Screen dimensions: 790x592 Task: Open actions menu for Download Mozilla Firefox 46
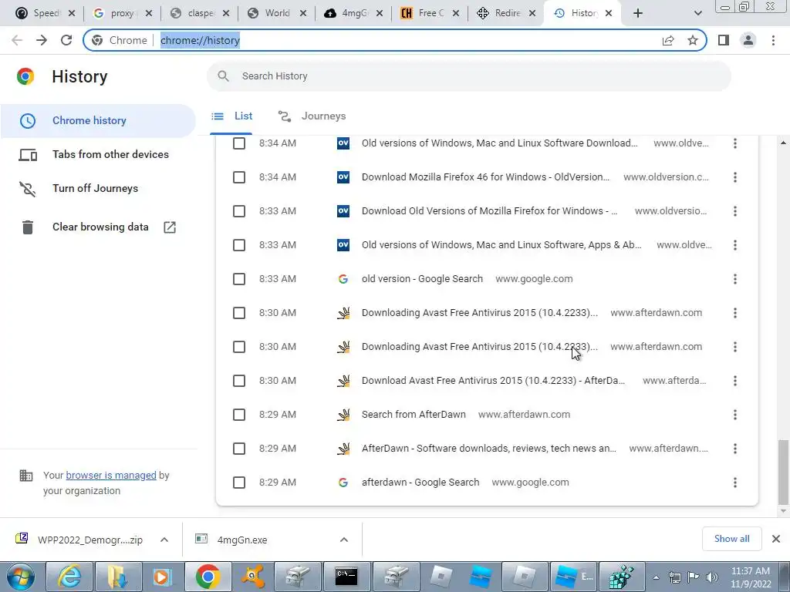click(735, 177)
